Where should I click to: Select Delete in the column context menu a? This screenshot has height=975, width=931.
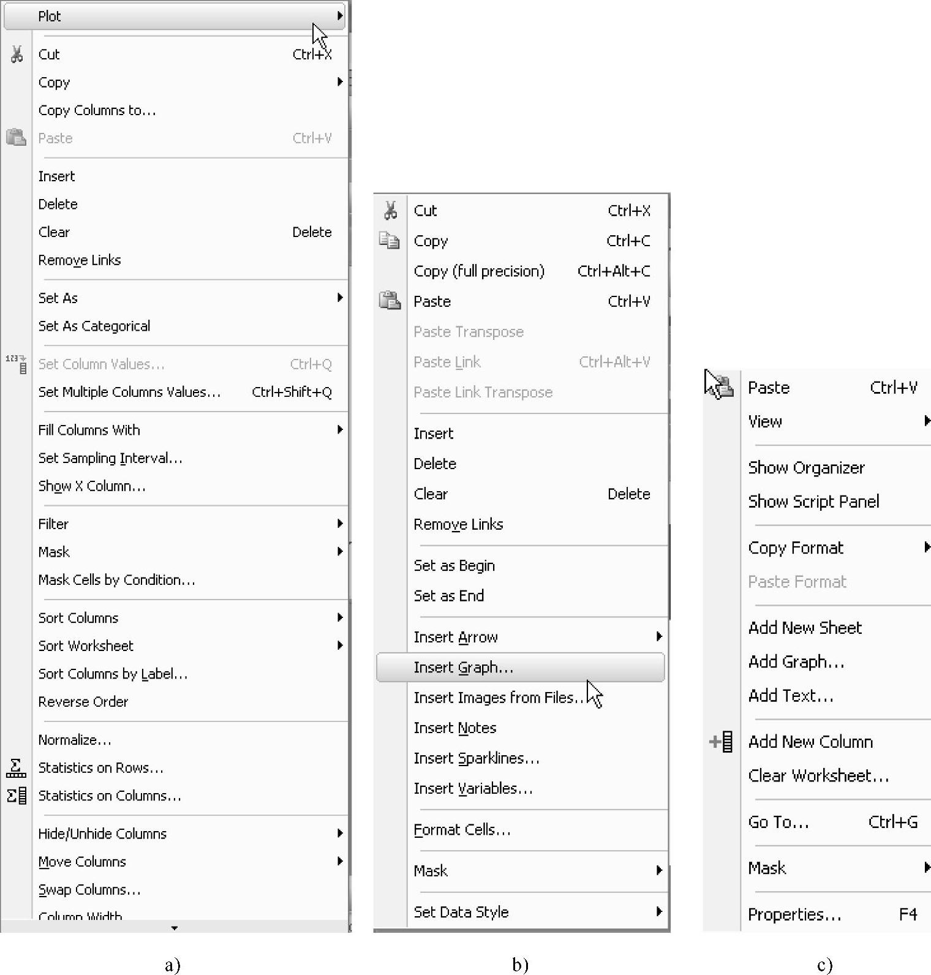(x=58, y=204)
